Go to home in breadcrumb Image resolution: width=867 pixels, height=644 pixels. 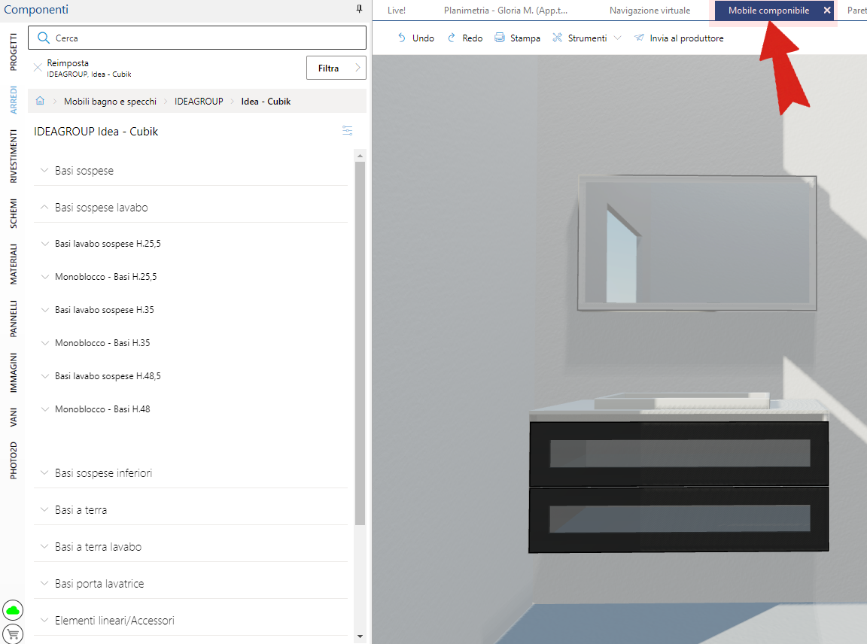pyautogui.click(x=40, y=101)
